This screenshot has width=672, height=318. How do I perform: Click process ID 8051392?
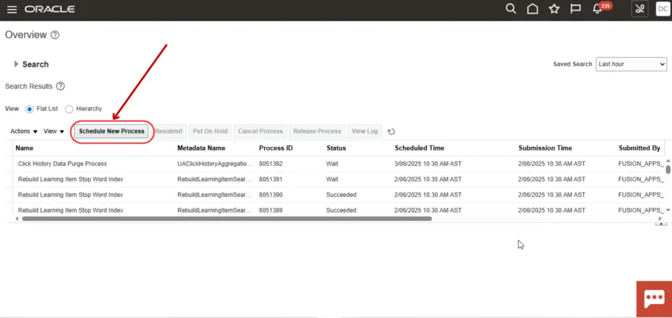[270, 164]
